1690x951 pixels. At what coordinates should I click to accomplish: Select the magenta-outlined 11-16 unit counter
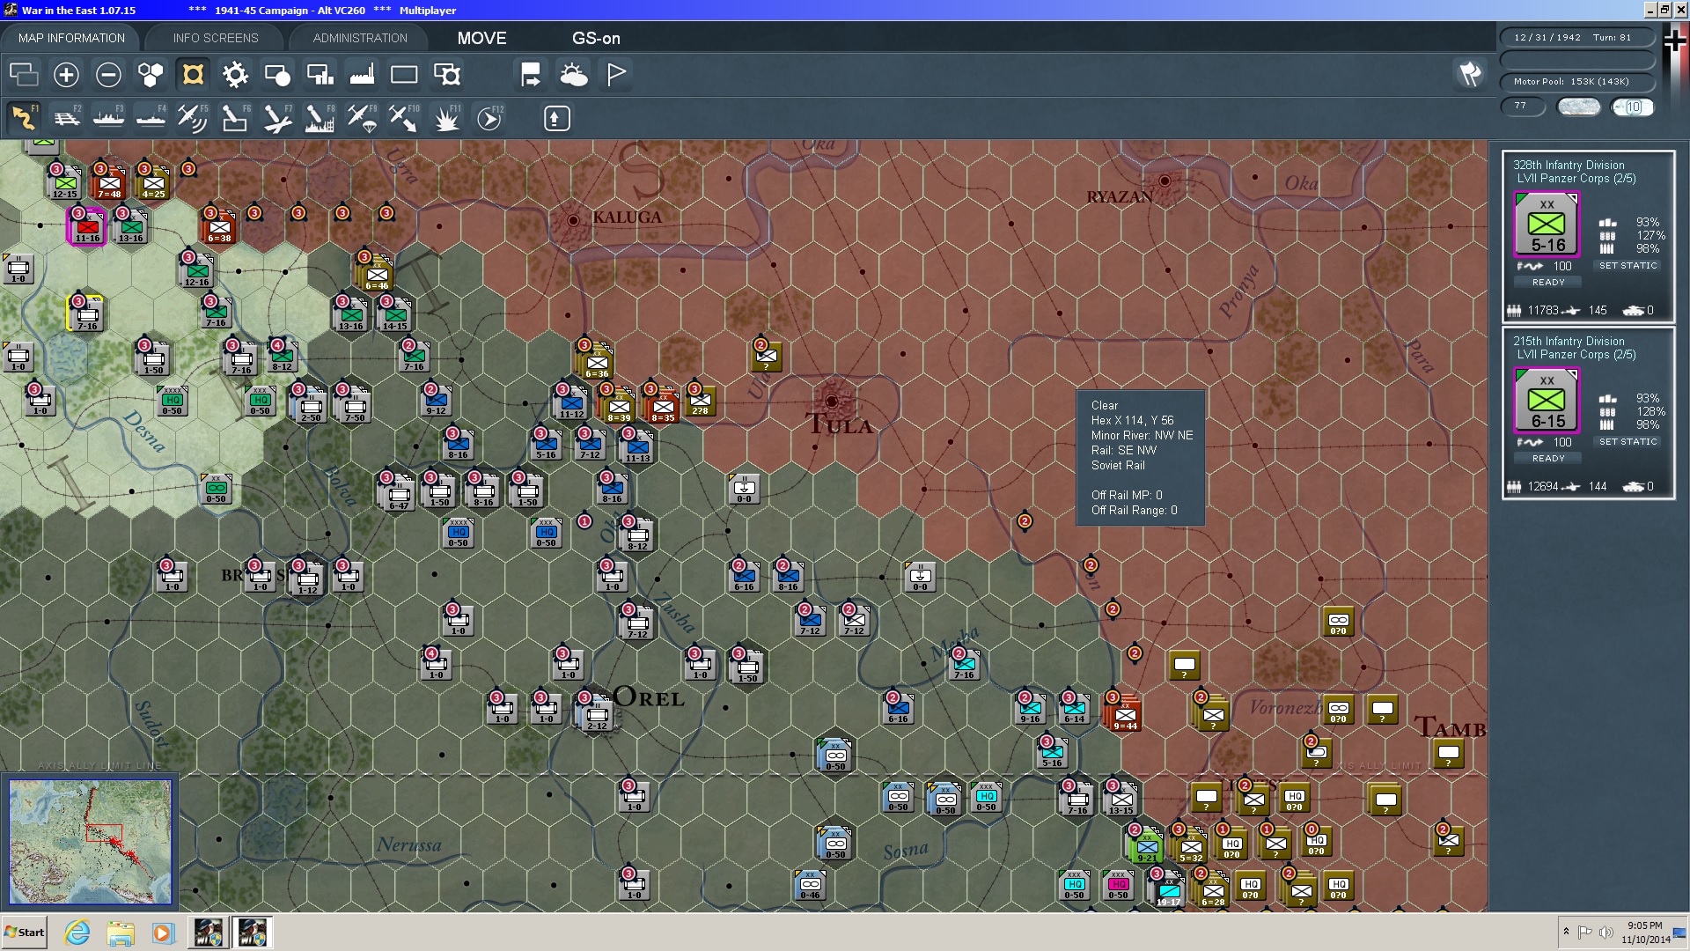(x=87, y=226)
